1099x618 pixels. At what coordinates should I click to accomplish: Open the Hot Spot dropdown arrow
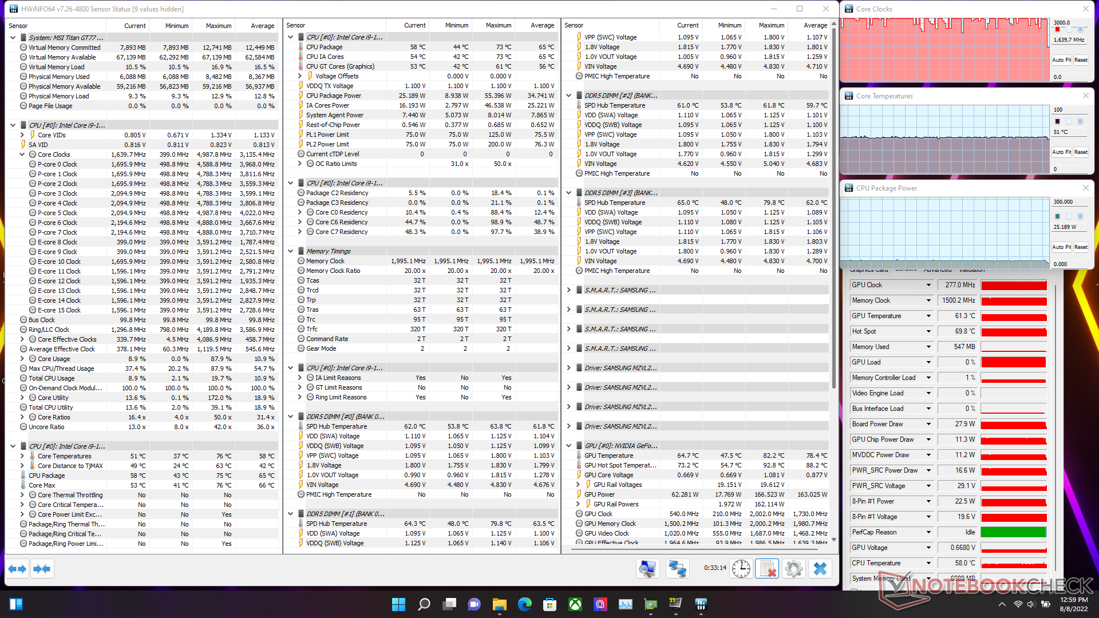928,331
